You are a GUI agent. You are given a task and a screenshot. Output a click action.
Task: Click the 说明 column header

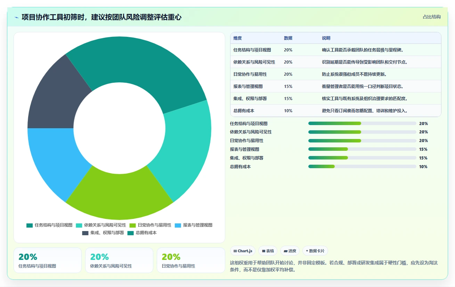(x=326, y=38)
